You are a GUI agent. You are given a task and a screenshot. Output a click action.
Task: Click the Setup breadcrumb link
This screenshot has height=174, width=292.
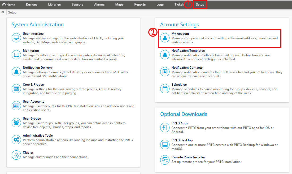tap(12, 12)
